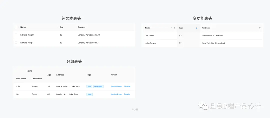Click the Address column filter icon

point(260,28)
